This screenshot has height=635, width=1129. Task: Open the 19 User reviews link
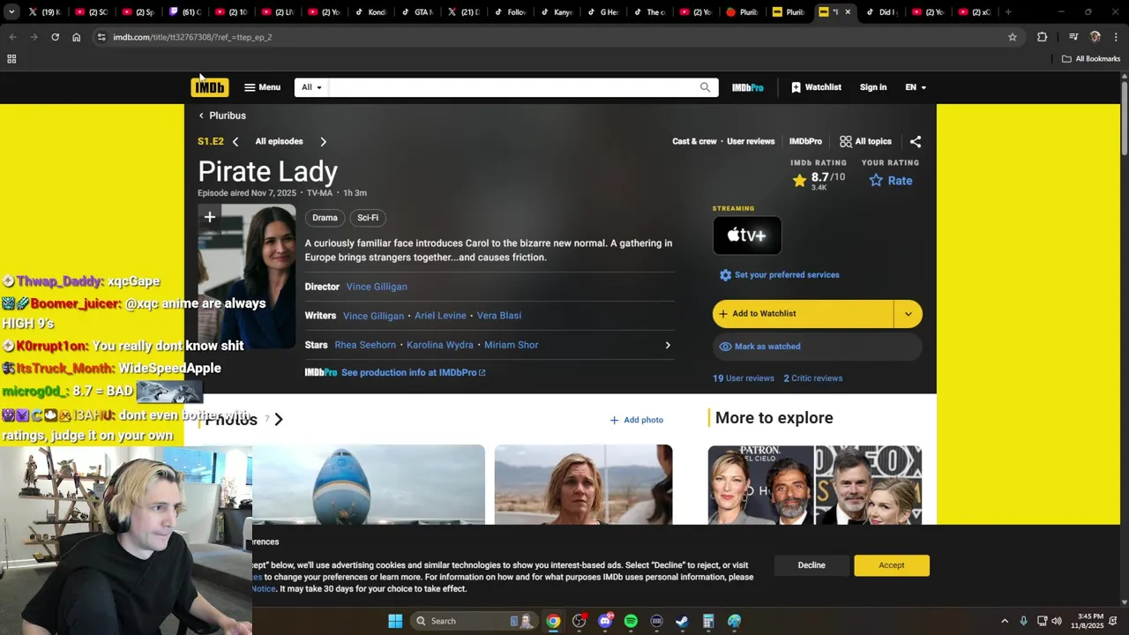point(744,378)
